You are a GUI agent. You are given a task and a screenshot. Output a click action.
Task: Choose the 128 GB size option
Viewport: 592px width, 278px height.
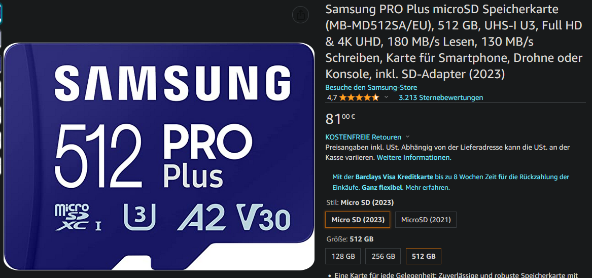coord(343,256)
